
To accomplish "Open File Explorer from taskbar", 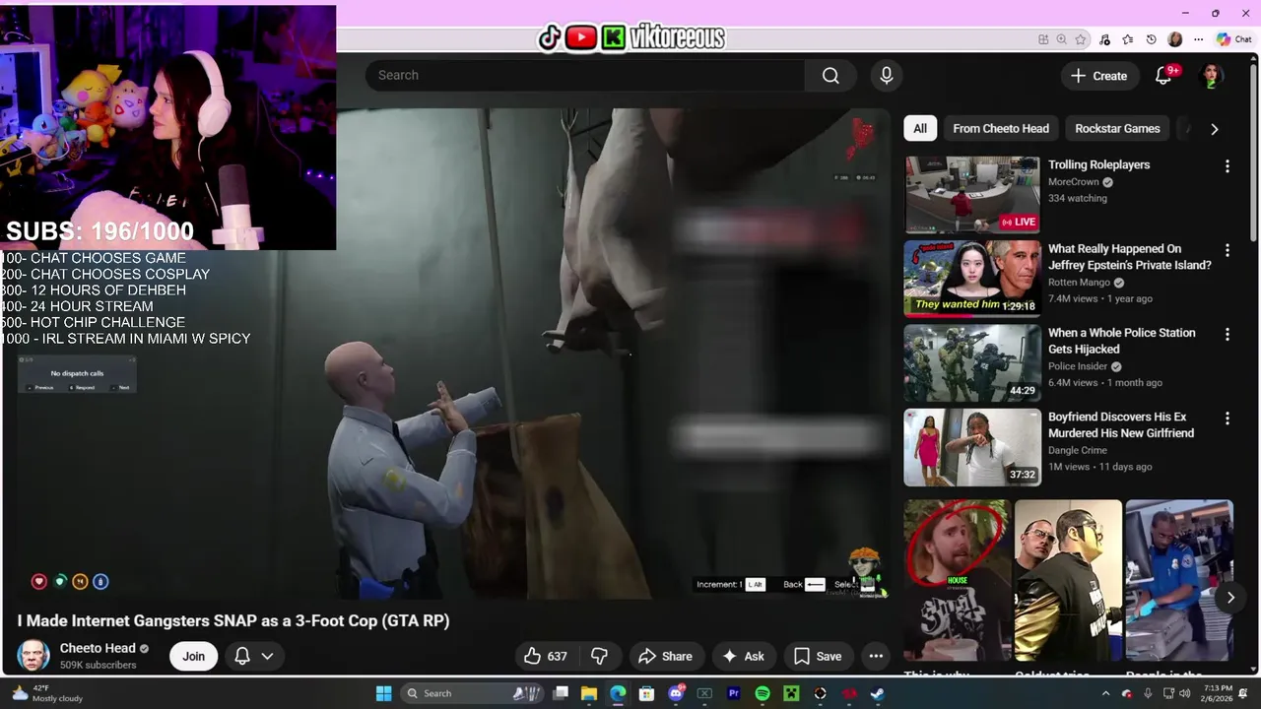I will point(589,693).
